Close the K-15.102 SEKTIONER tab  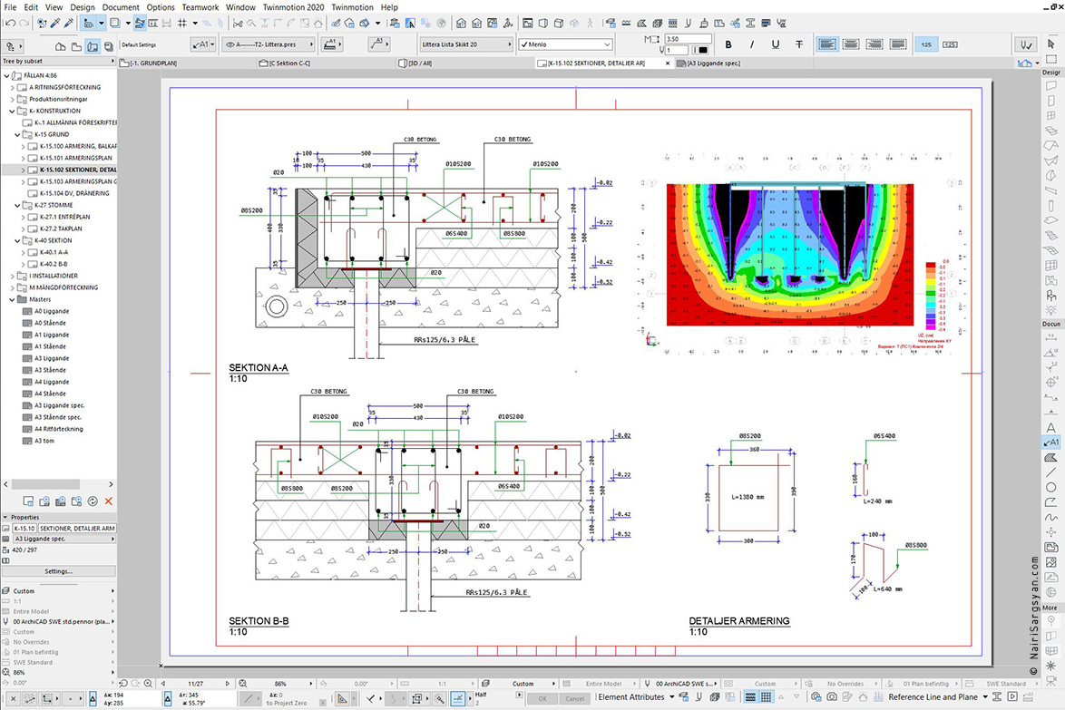click(x=668, y=63)
